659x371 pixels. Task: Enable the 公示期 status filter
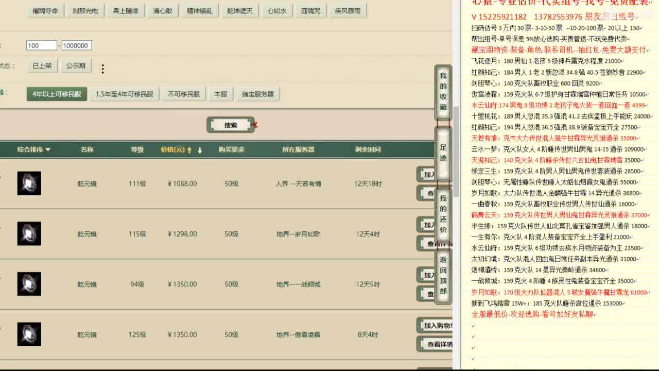(x=76, y=66)
